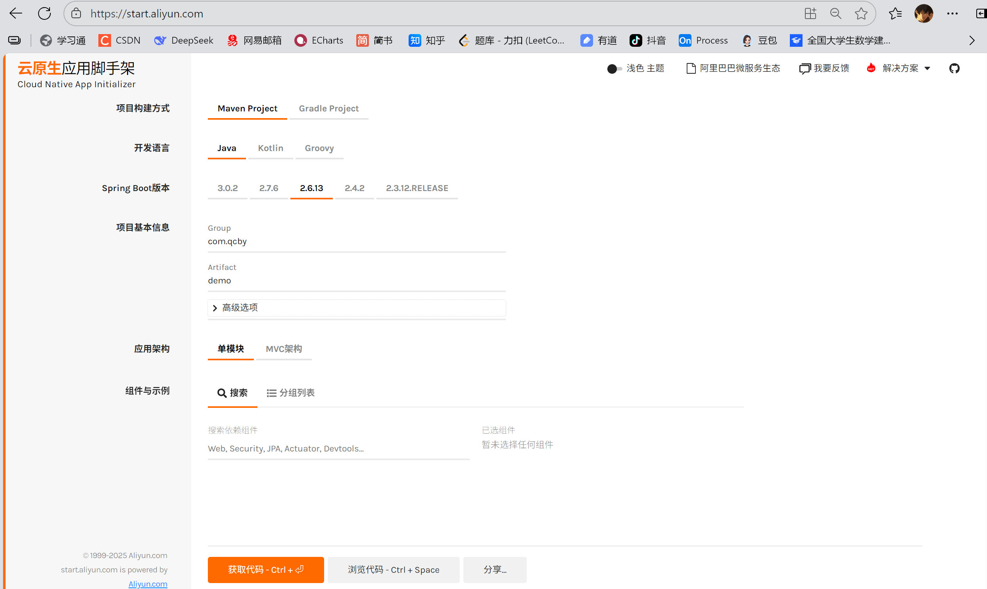The height and width of the screenshot is (589, 987).
Task: Open the 豆包 bookmark
Action: (x=759, y=40)
